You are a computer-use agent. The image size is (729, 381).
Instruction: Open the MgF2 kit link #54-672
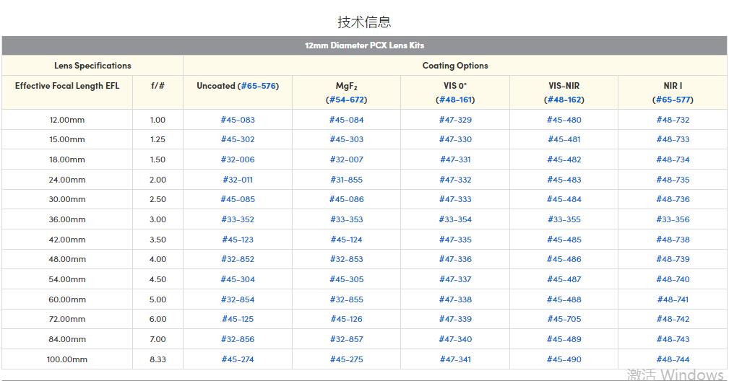point(346,100)
